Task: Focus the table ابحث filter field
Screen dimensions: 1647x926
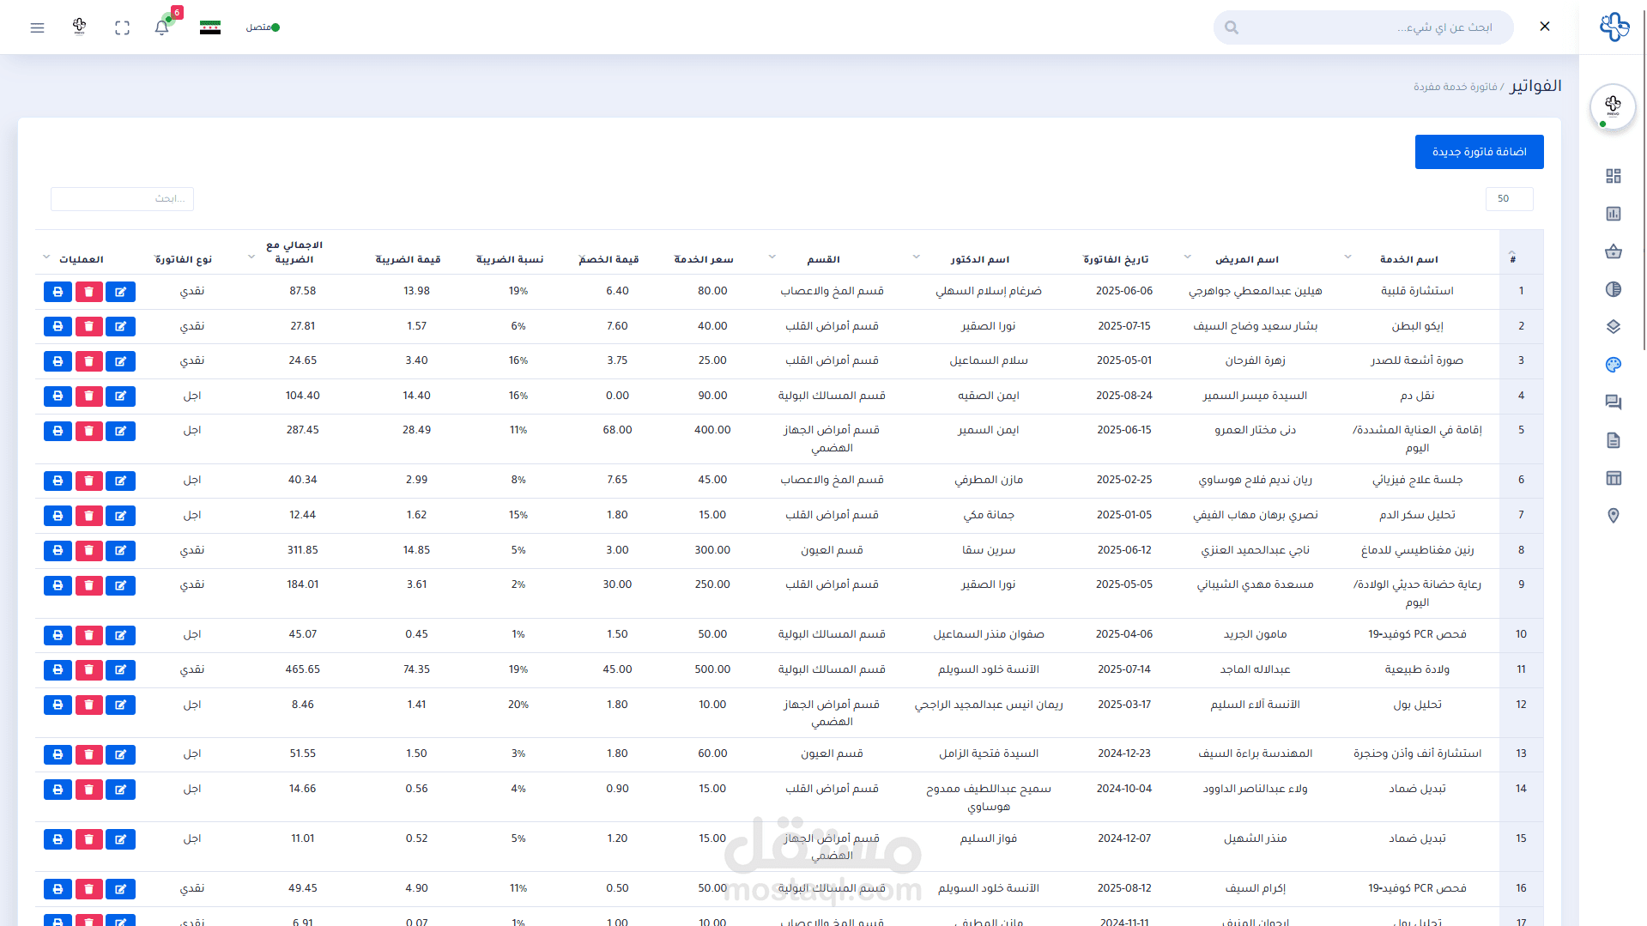Action: (x=122, y=199)
